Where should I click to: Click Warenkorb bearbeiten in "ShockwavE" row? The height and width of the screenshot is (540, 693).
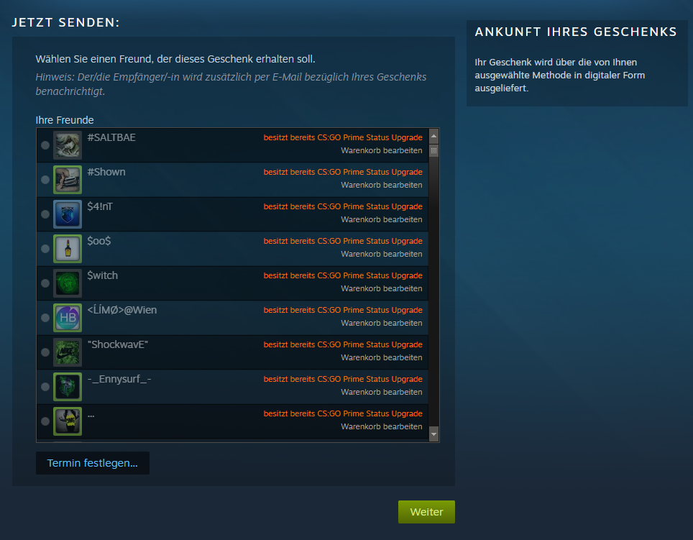[x=382, y=357]
